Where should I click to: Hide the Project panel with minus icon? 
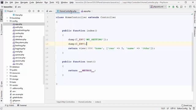coord(43,11)
